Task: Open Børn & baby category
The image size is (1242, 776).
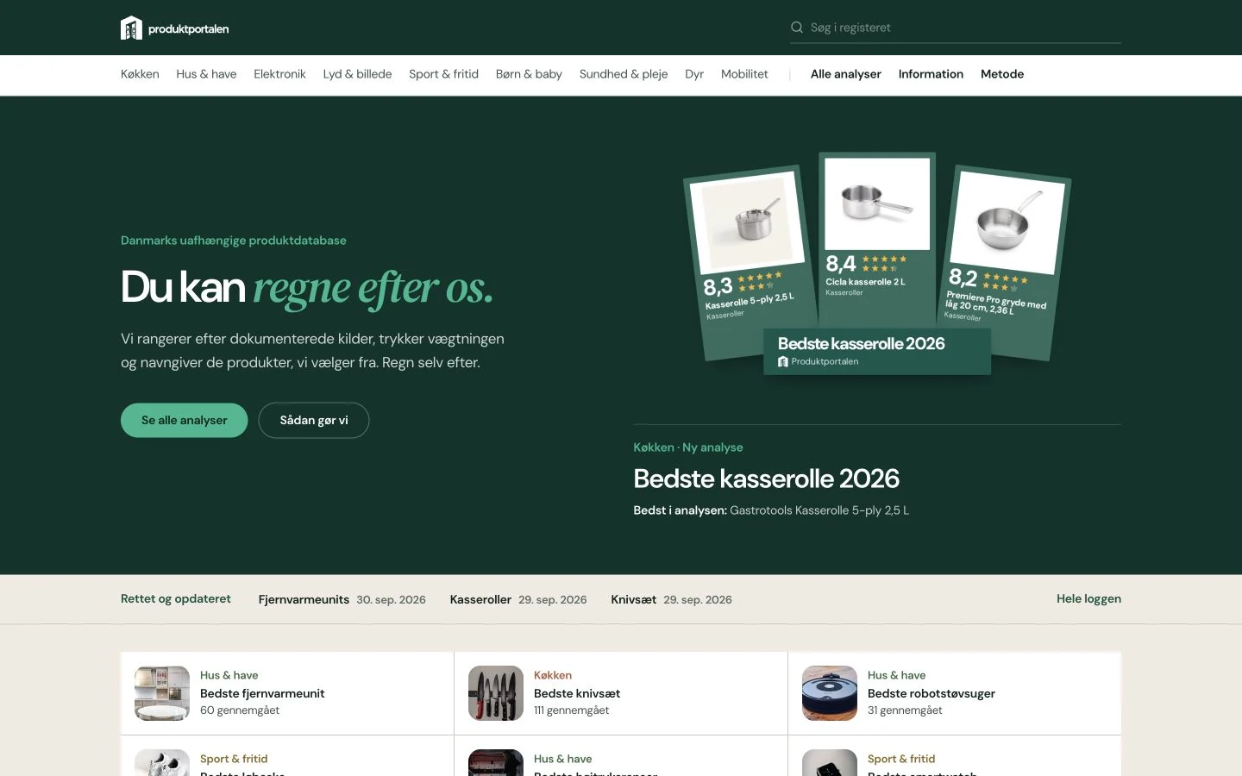Action: 529,74
